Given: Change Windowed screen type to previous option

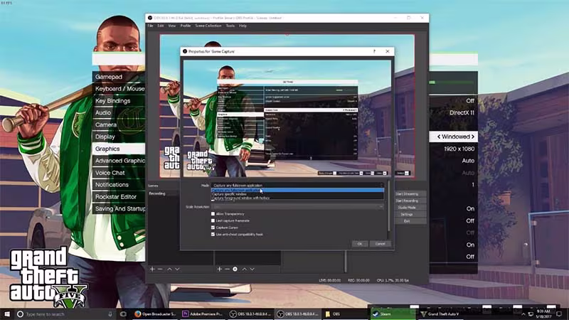Looking at the screenshot, I should point(439,137).
